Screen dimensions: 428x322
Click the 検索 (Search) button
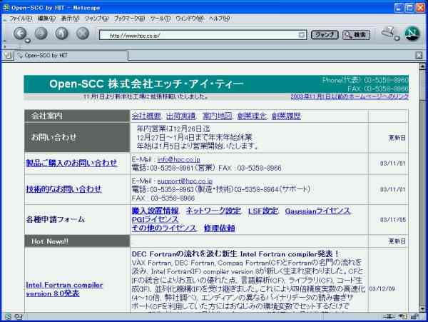pos(356,34)
